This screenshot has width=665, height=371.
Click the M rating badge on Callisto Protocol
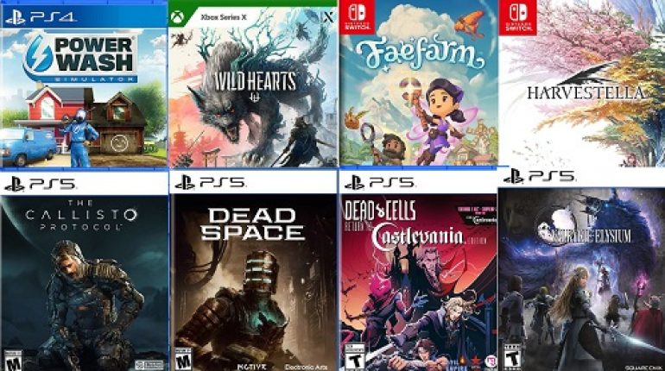[x=13, y=360]
